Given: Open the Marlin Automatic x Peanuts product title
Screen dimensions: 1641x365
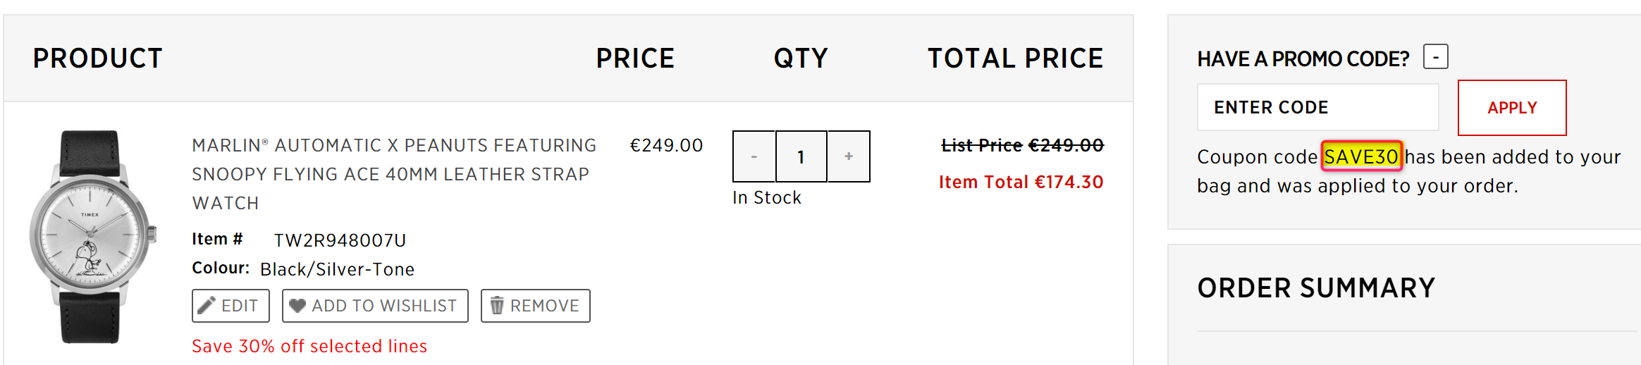Looking at the screenshot, I should pyautogui.click(x=394, y=174).
